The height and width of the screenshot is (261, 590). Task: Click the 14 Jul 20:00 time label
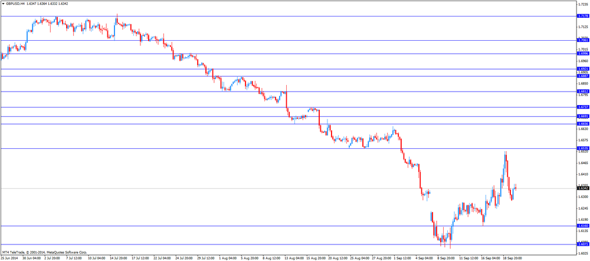coord(119,259)
